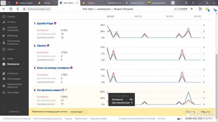
Task: Open the Звонки goal link
Action: [x=41, y=46]
